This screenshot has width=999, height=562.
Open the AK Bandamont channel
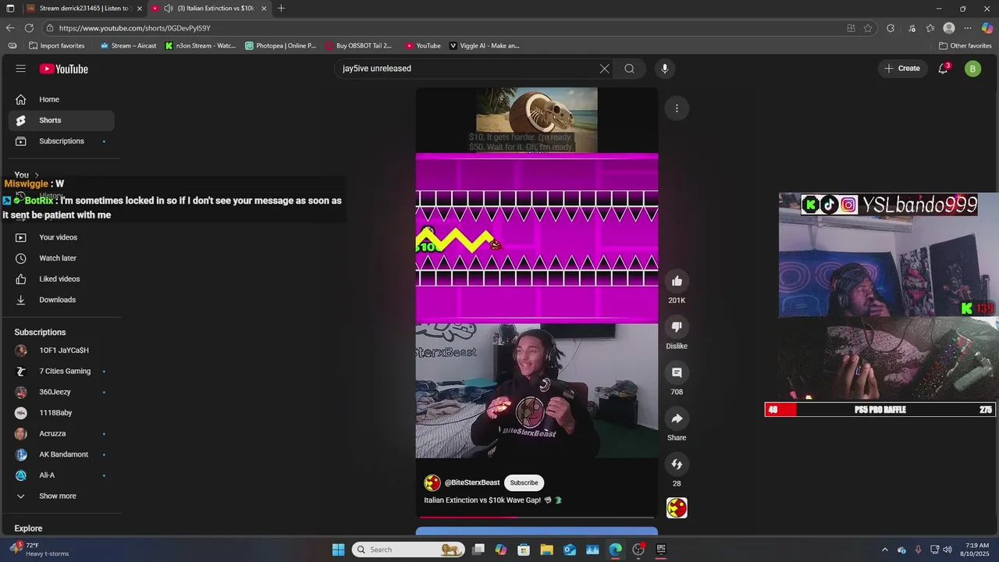[x=61, y=454]
